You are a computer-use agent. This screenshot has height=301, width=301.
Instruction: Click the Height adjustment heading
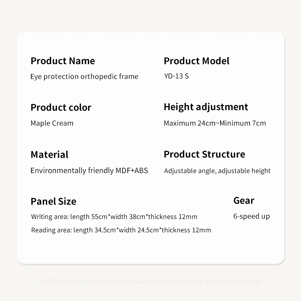[x=206, y=107]
